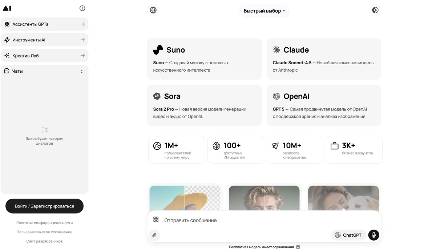Click the Claude snowflake logo icon
436x250 pixels.
pos(276,50)
